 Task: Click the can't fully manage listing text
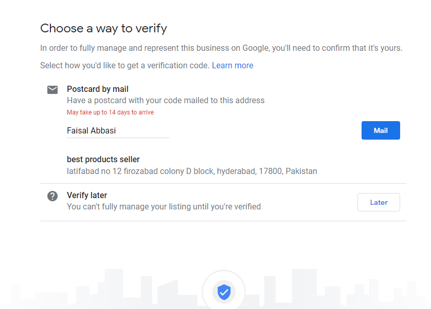pyautogui.click(x=164, y=207)
